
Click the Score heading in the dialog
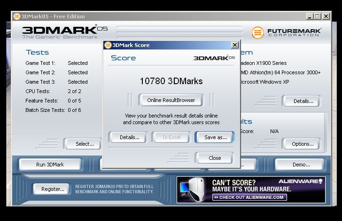point(123,58)
